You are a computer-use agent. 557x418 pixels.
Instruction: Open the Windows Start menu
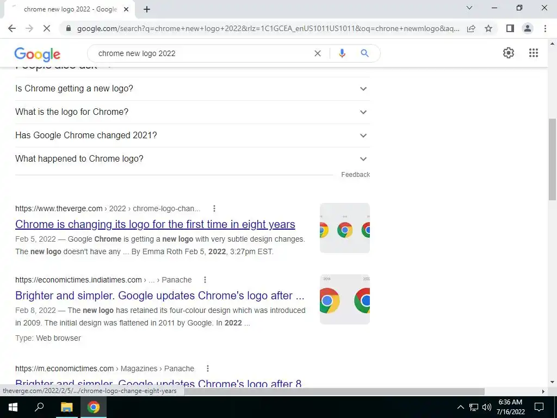[13, 407]
